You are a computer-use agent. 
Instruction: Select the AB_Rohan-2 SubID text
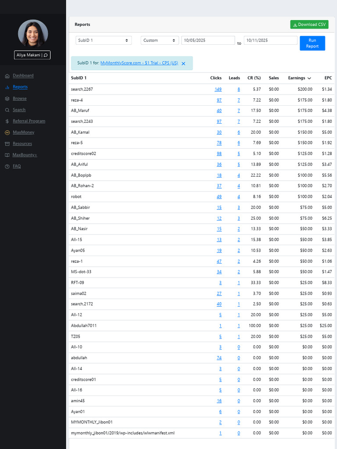point(82,186)
